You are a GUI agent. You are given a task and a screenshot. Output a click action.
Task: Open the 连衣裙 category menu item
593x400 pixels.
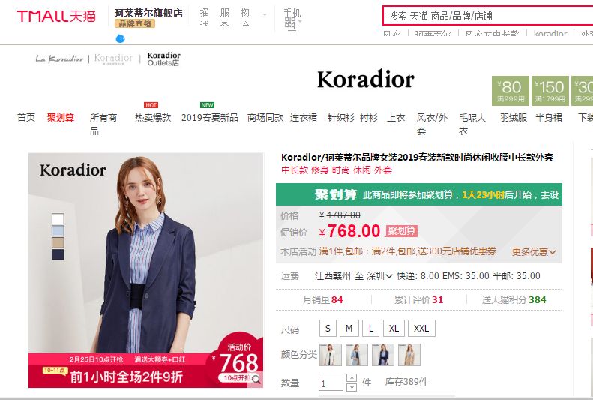[304, 117]
